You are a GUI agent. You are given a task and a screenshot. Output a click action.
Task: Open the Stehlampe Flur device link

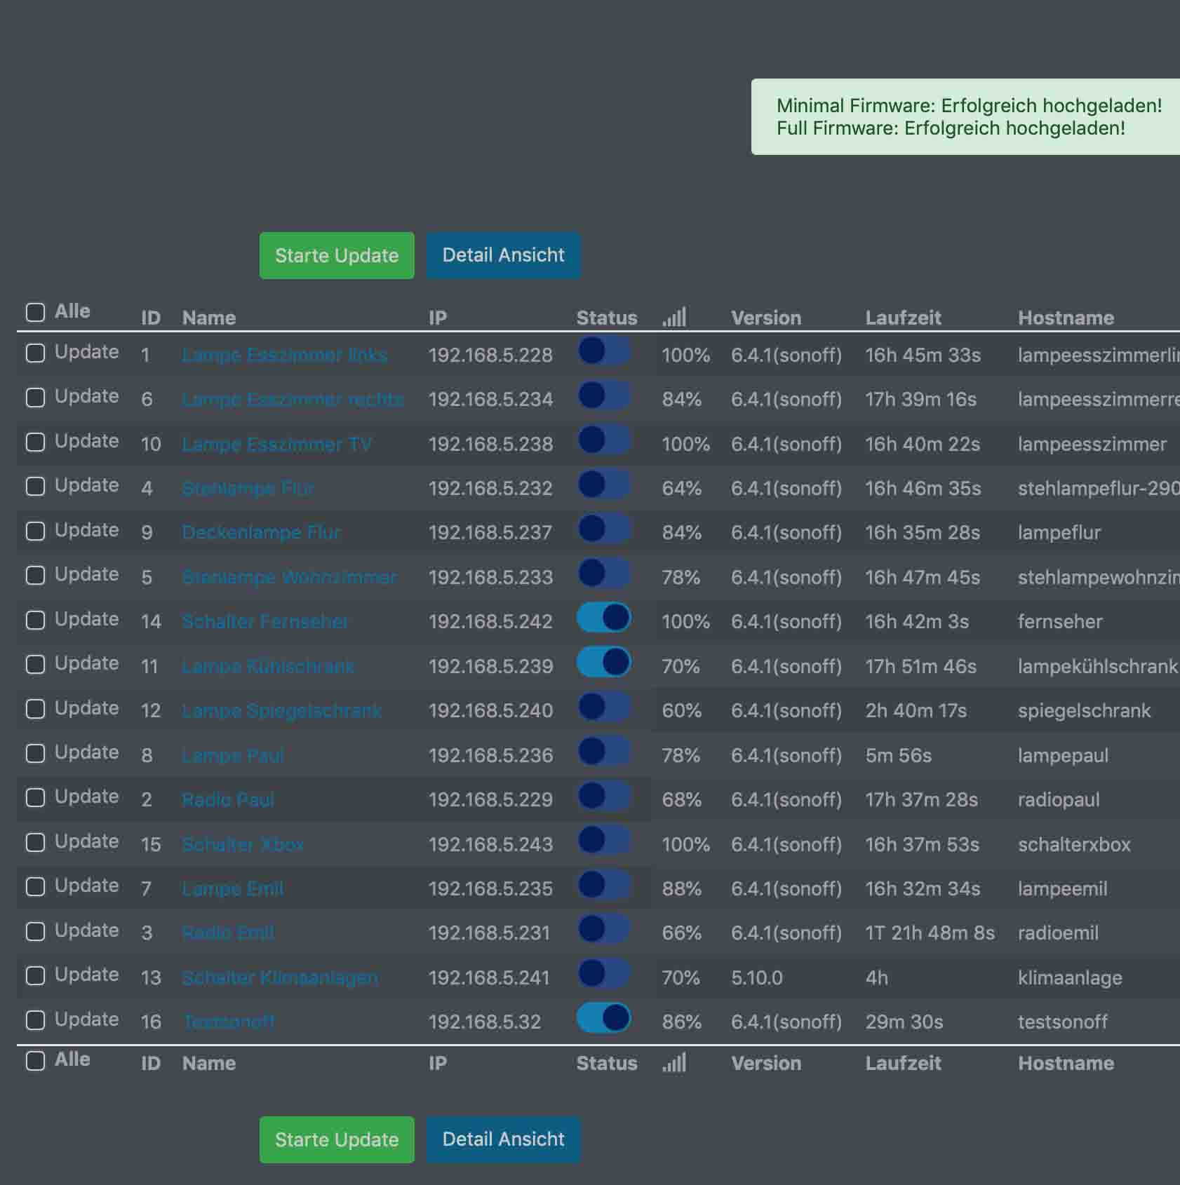click(248, 488)
